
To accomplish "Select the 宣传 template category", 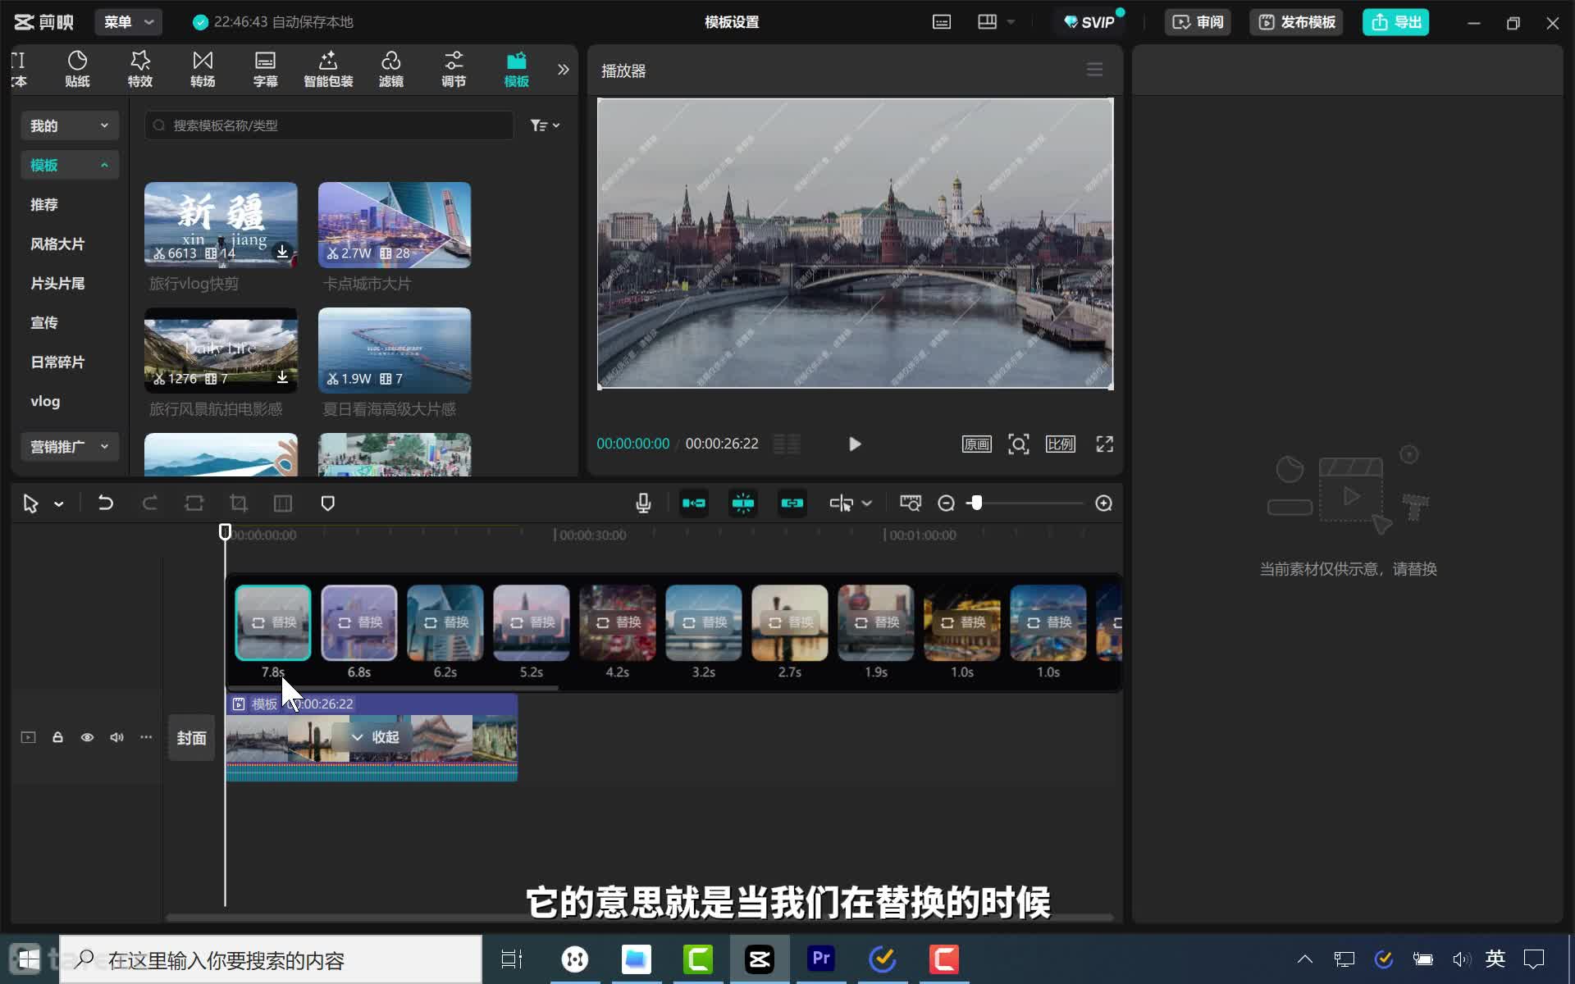I will pyautogui.click(x=44, y=322).
